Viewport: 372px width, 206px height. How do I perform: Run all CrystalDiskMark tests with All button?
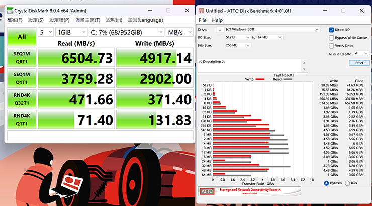pos(22,37)
